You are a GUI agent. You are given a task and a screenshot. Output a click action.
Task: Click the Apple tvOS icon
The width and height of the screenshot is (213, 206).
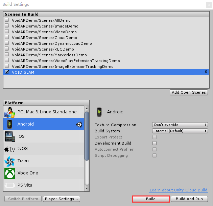click(x=10, y=149)
